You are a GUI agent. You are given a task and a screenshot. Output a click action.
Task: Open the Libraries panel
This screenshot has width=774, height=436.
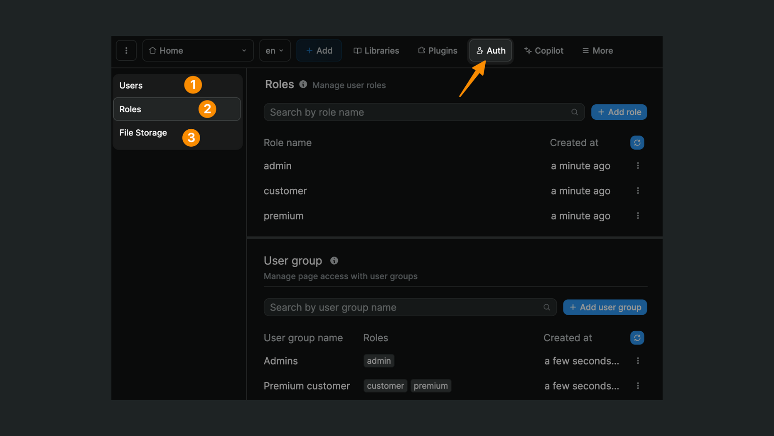click(376, 50)
